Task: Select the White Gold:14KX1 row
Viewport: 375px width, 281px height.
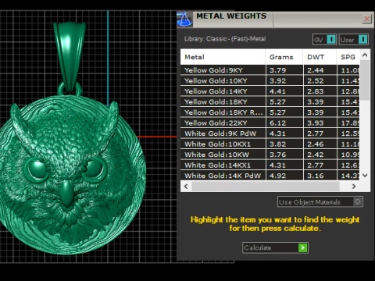Action: click(x=270, y=165)
